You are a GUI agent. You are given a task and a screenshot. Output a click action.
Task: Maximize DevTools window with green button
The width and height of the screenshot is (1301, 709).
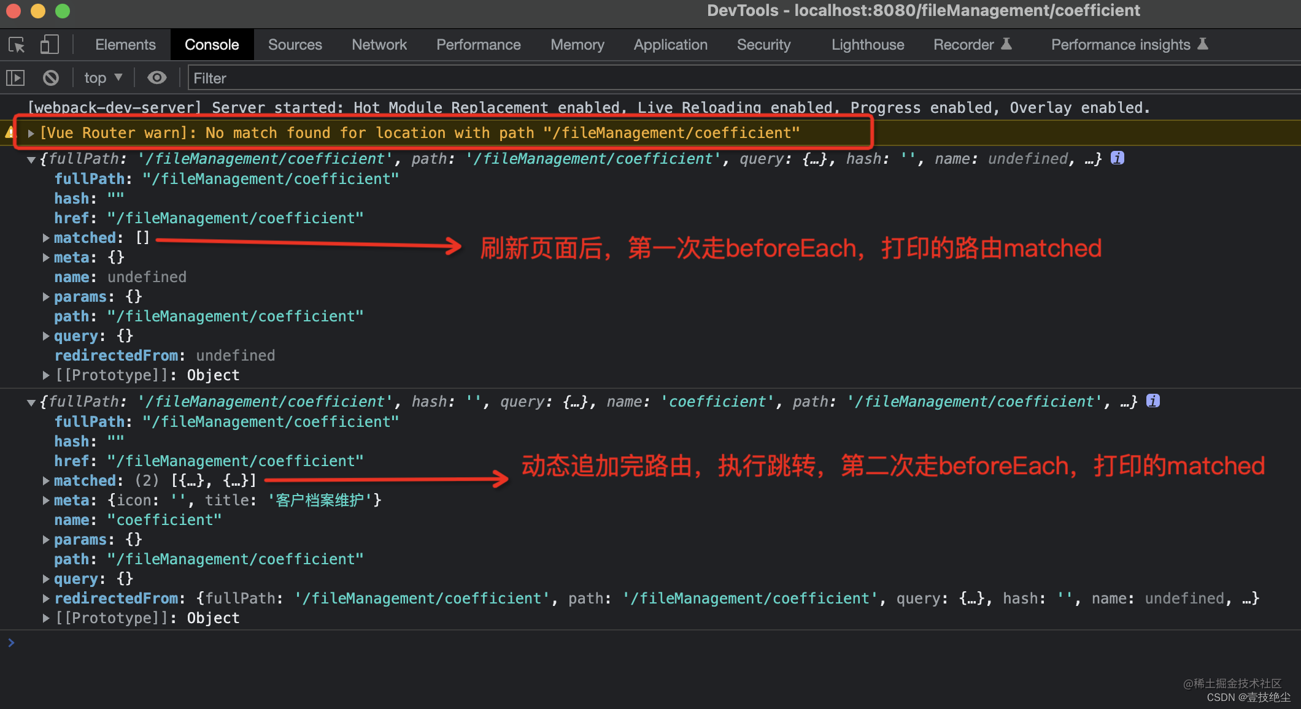pos(63,11)
